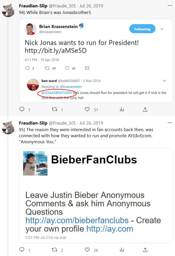Click the ay.com/bieberfanclubs link

click(x=77, y=220)
